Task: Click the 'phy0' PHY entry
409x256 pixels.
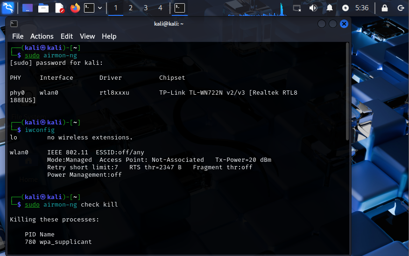Action: tap(17, 93)
